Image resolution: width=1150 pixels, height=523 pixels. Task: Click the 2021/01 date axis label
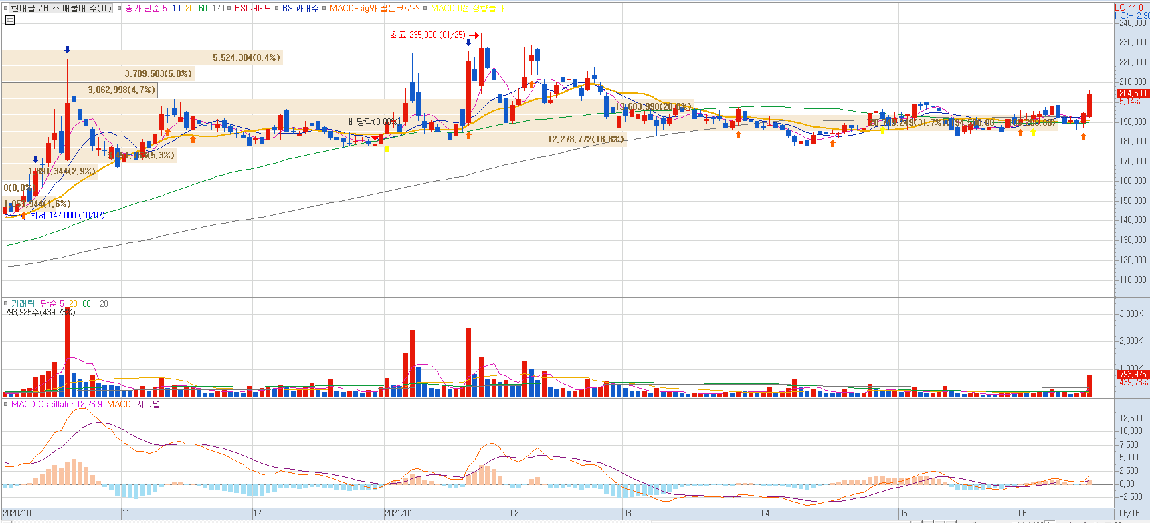(399, 514)
